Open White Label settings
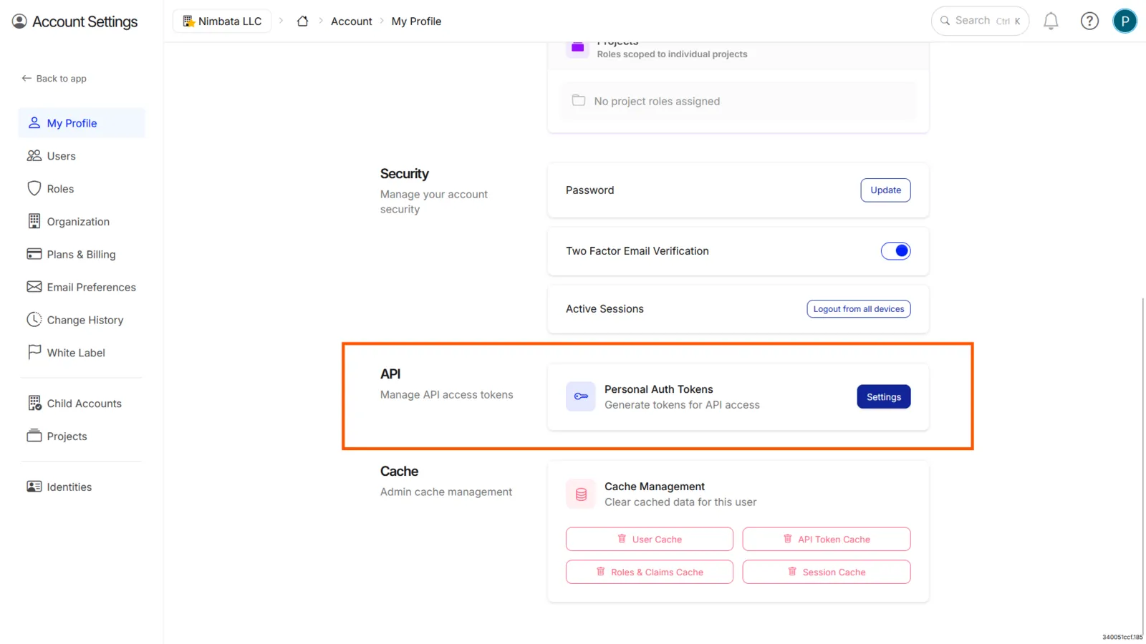 [x=82, y=353]
